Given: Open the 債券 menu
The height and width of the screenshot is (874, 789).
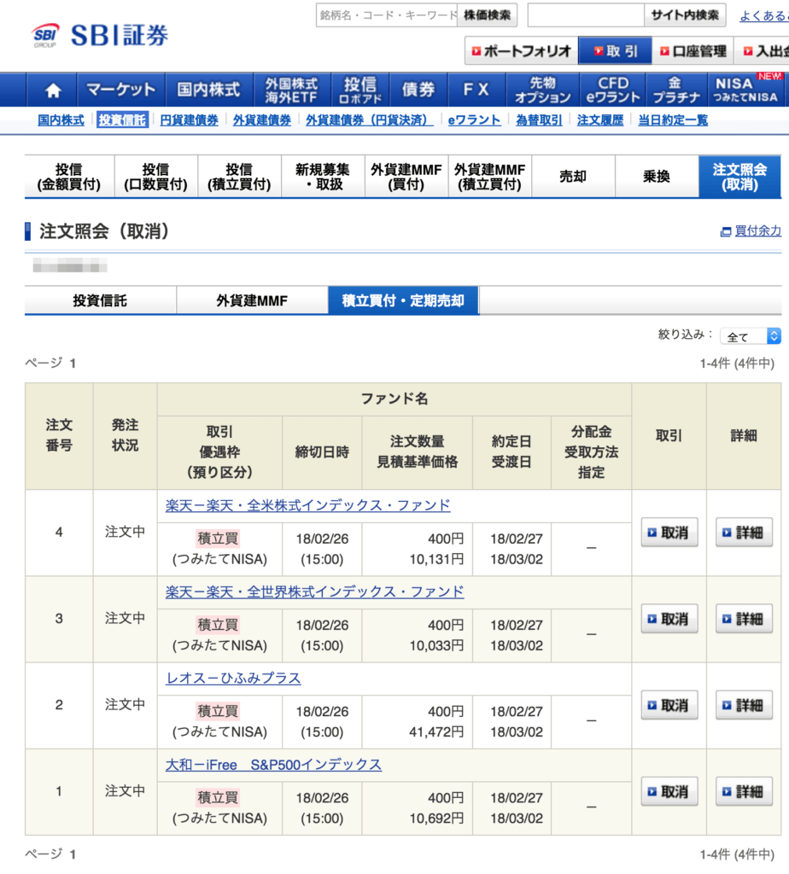Looking at the screenshot, I should coord(418,90).
